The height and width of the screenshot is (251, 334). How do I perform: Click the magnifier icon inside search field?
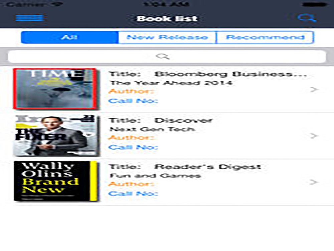(163, 56)
